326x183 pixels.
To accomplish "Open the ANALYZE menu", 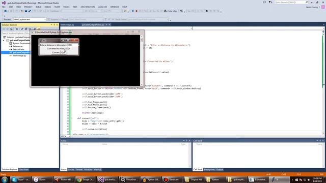I will point(102,7).
